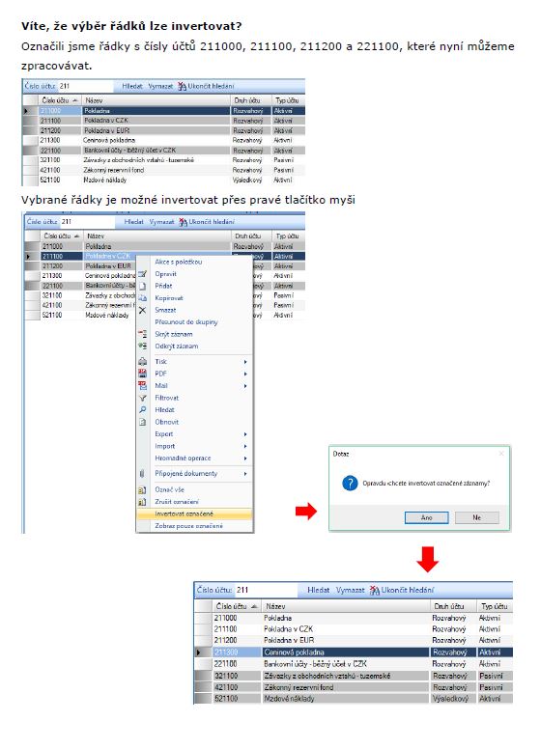540x749 pixels.
Task: Click the Mail icon in context menu
Action: [x=142, y=385]
